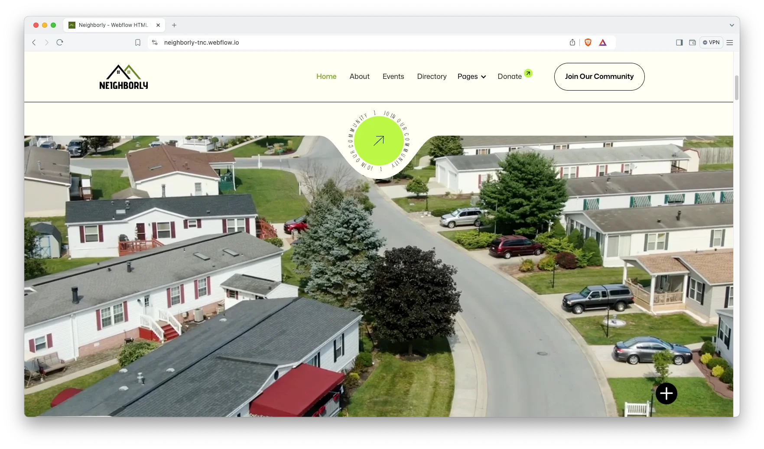Image resolution: width=764 pixels, height=449 pixels.
Task: Open the Events nav item
Action: (393, 77)
